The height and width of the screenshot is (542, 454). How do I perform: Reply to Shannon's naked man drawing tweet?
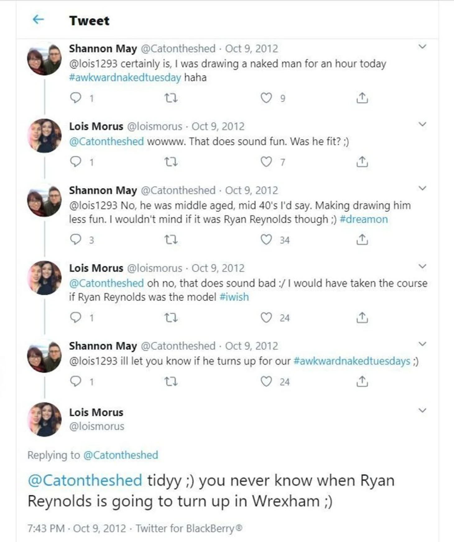[x=76, y=98]
